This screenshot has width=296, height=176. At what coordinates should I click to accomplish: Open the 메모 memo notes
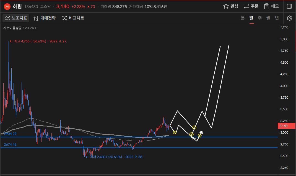click(271, 6)
